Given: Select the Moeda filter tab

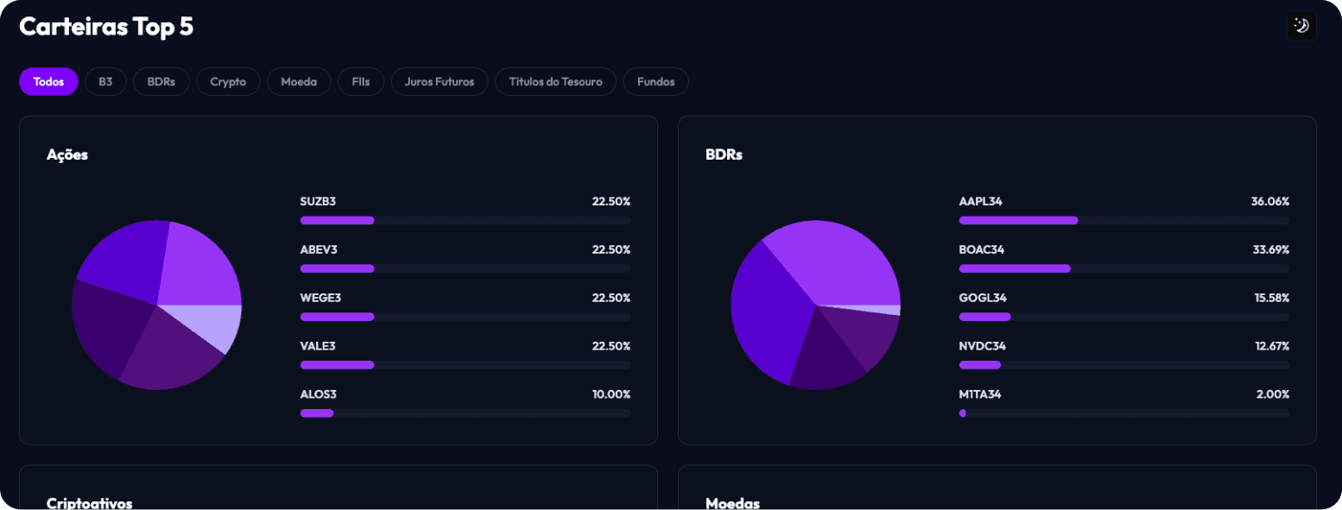Looking at the screenshot, I should pos(299,82).
